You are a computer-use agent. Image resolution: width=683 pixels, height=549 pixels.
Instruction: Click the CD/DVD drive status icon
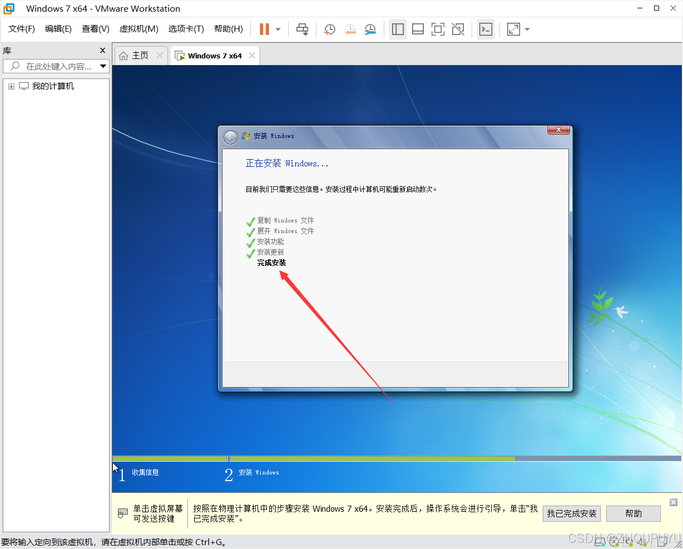click(613, 542)
